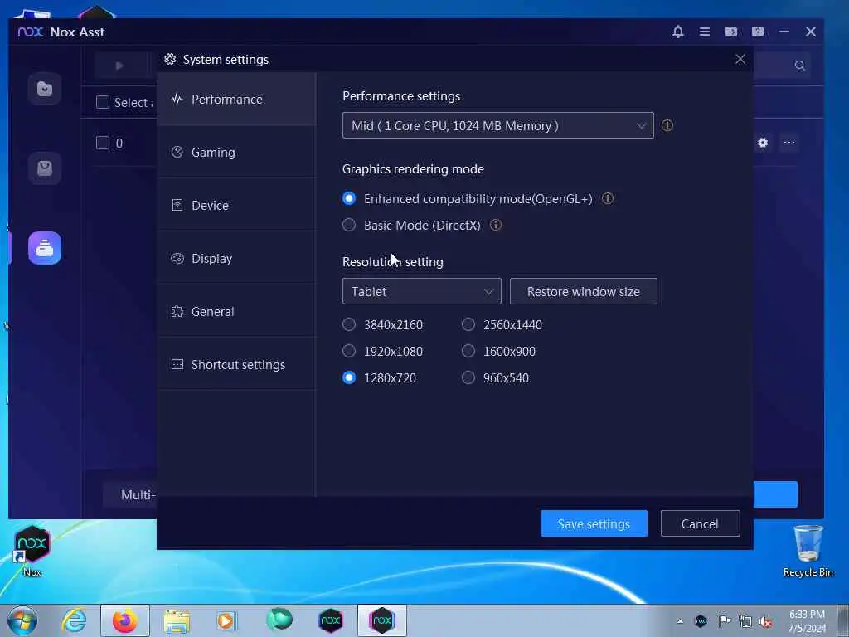Viewport: 849px width, 637px height.
Task: Switch to the Display settings tab
Action: coord(236,259)
